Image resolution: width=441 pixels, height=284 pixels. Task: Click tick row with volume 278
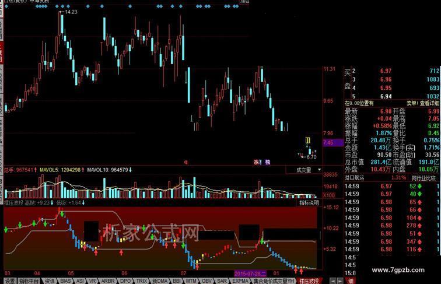click(392, 226)
